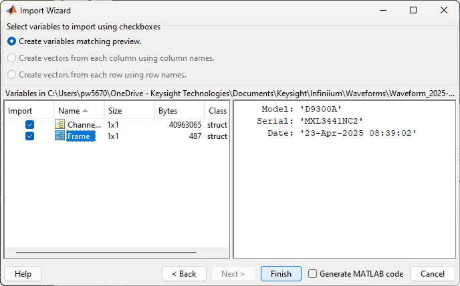Uncheck the Frame variable import checkbox
Viewport: 460px width, 286px height.
tap(29, 136)
